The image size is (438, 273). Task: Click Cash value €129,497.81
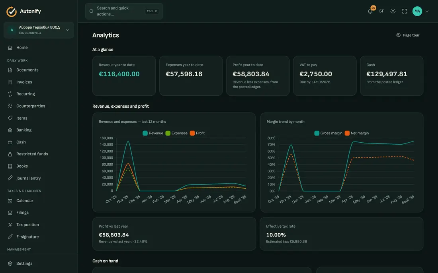(387, 74)
